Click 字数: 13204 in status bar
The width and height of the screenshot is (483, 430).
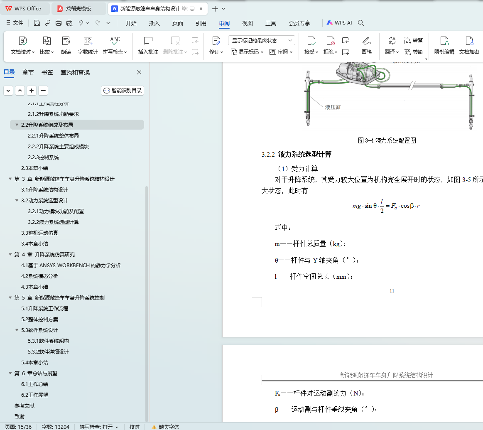click(x=56, y=427)
